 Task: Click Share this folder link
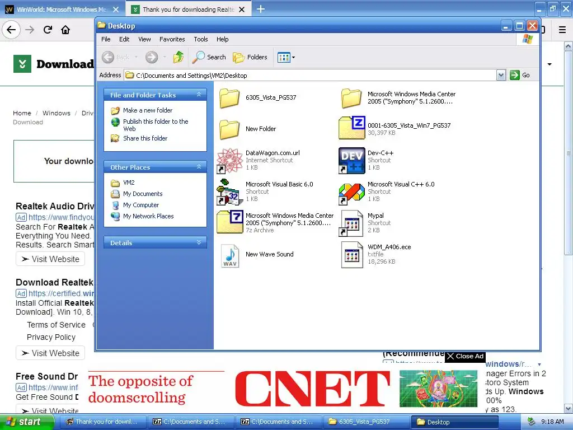(145, 138)
